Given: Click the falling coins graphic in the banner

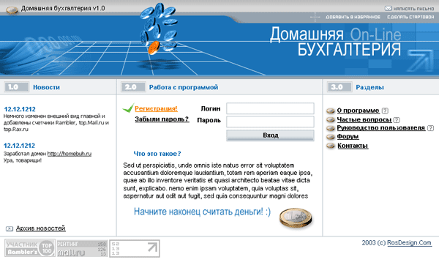Looking at the screenshot, I should (159, 29).
